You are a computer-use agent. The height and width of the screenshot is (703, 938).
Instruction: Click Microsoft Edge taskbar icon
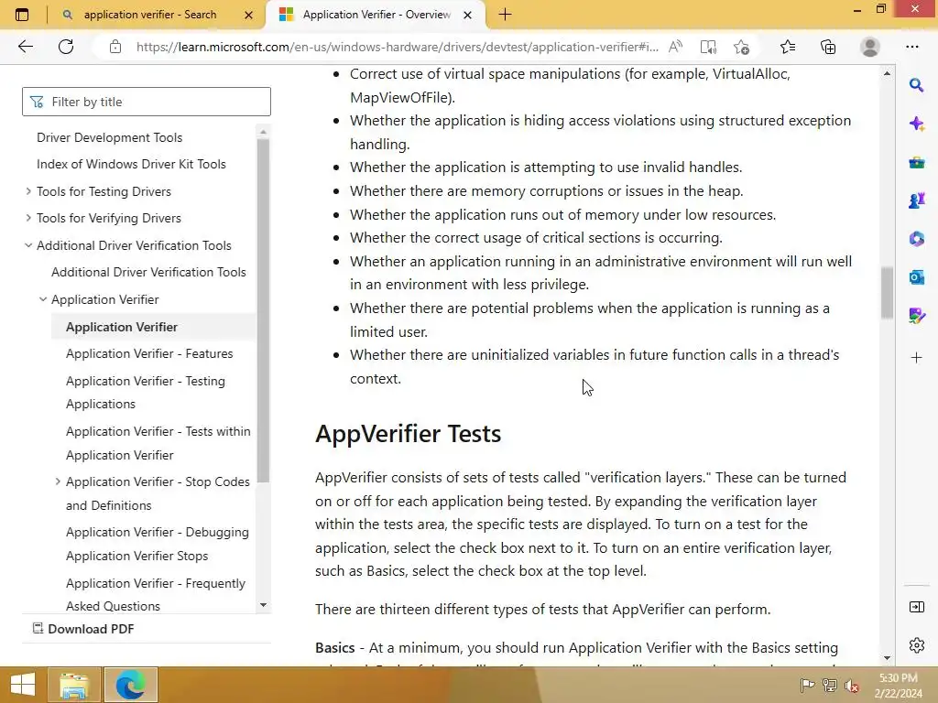(x=130, y=685)
